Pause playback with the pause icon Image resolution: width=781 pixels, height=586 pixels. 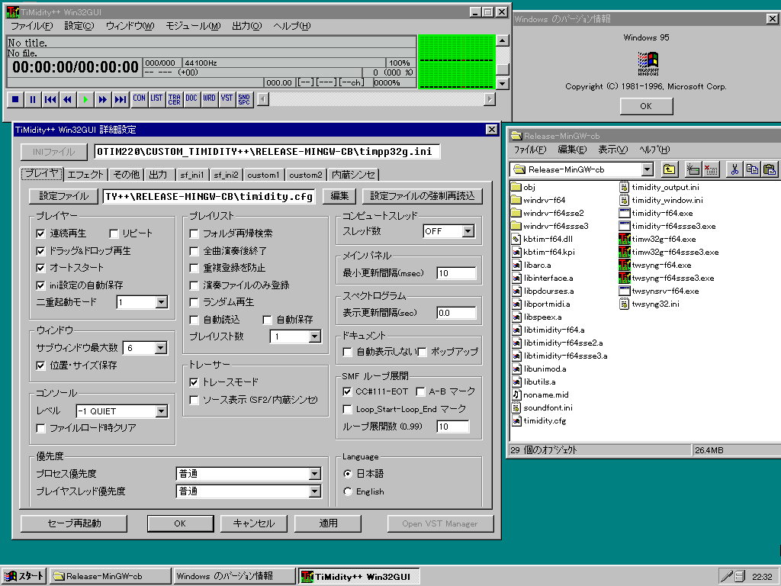pos(33,99)
